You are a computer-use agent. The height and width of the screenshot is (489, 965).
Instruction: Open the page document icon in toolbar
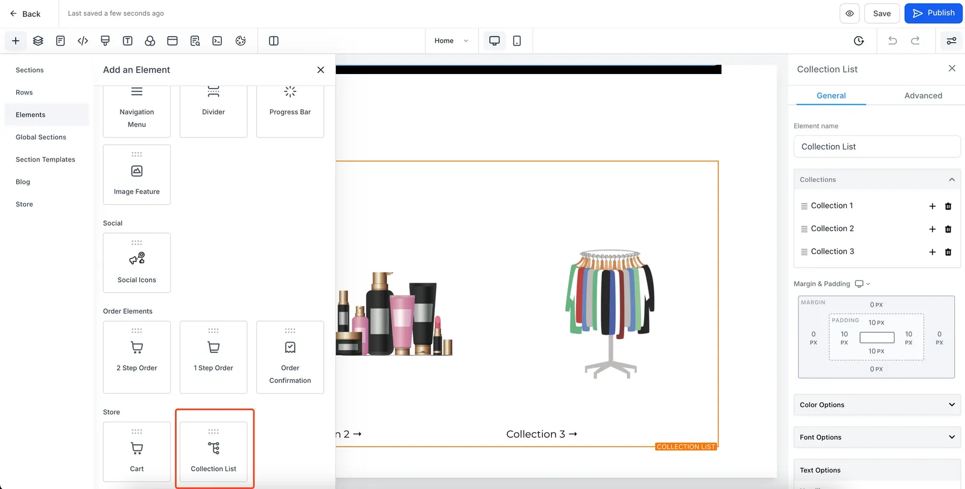60,41
